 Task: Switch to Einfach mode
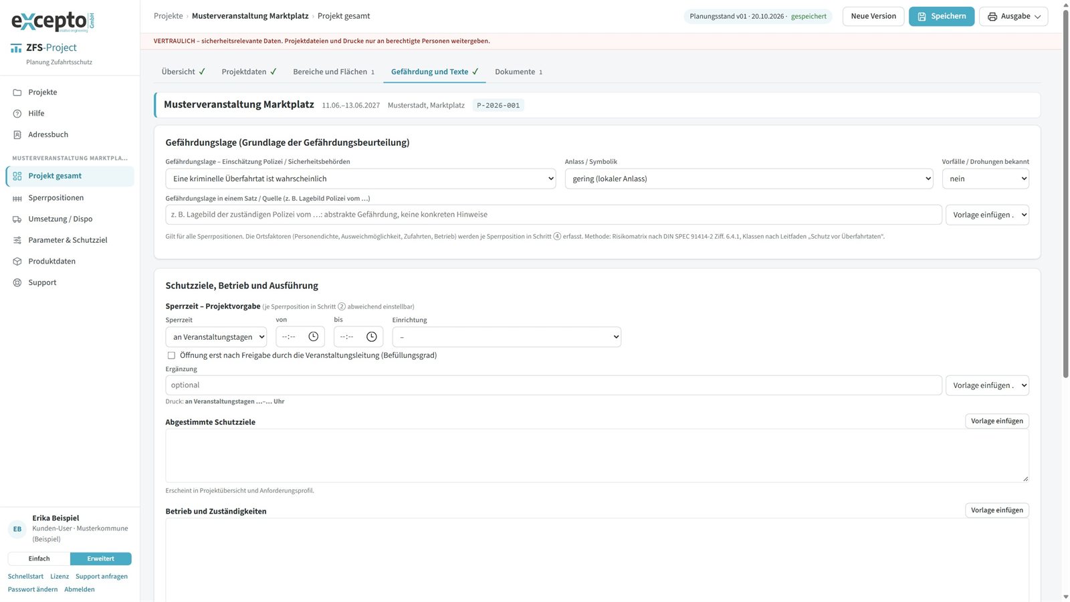tap(39, 559)
